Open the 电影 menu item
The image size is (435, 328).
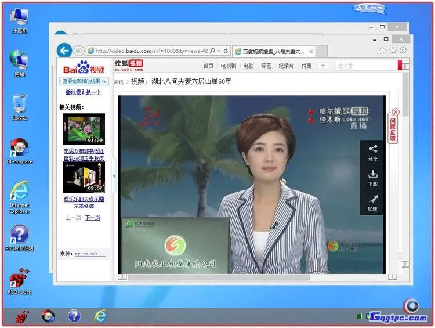tap(249, 66)
